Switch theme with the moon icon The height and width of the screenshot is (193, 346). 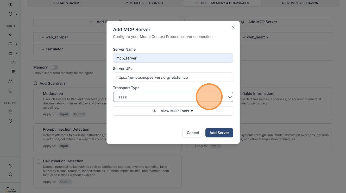10,166
